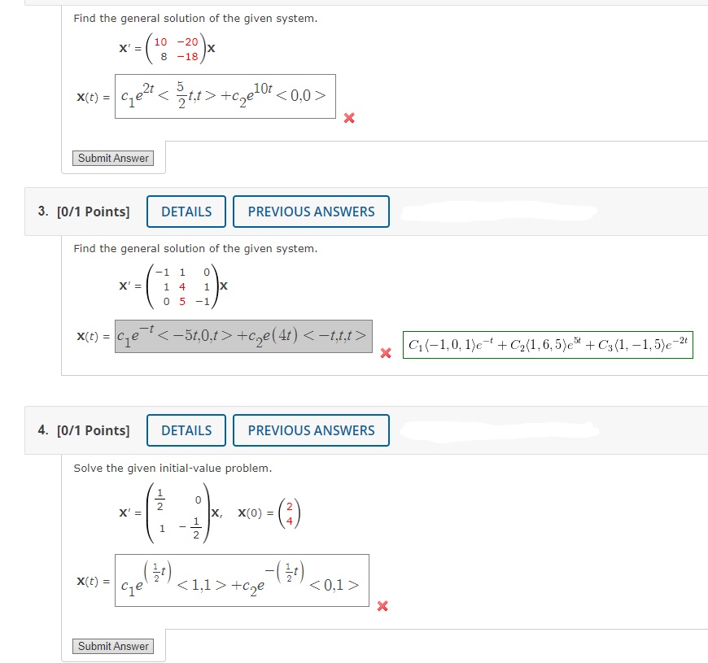Viewport: 708px width, 663px height.
Task: Click the red X beside question 4's answer
Action: click(x=381, y=605)
